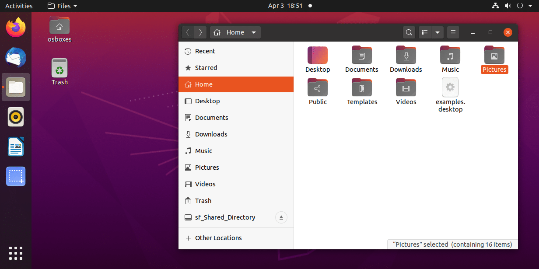Launch Firefox from the dock
Image resolution: width=539 pixels, height=269 pixels.
(x=15, y=27)
